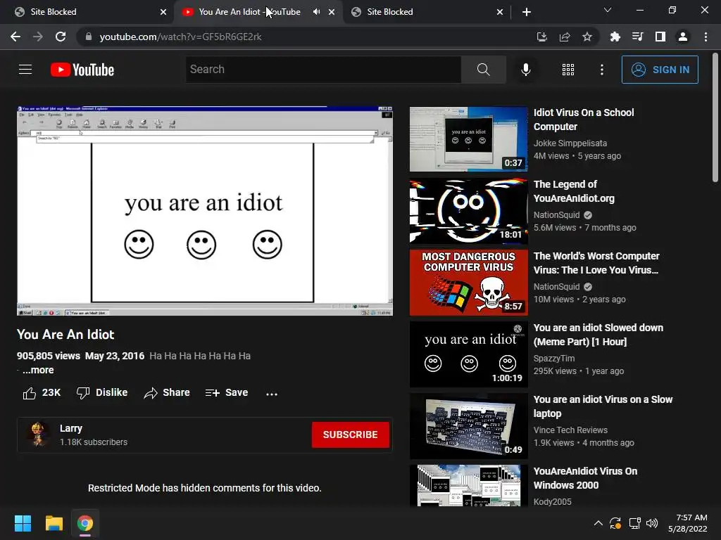Click the YouTube logo
Image resolution: width=721 pixels, height=540 pixels.
82,70
